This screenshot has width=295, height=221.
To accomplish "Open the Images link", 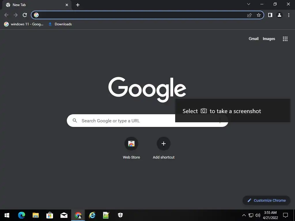I will click(269, 39).
